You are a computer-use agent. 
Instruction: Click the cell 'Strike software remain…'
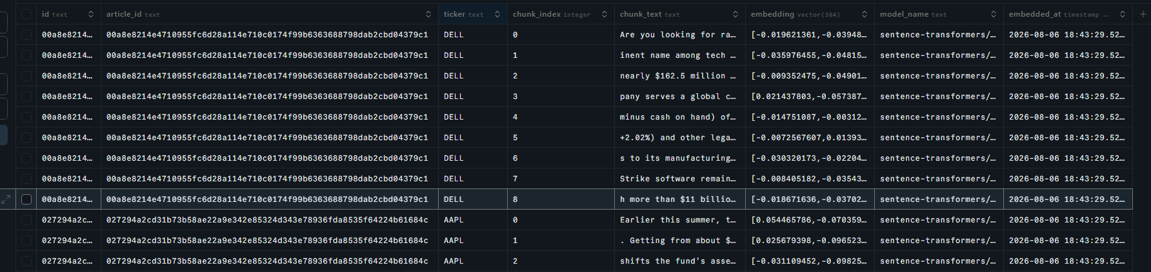tap(680, 179)
